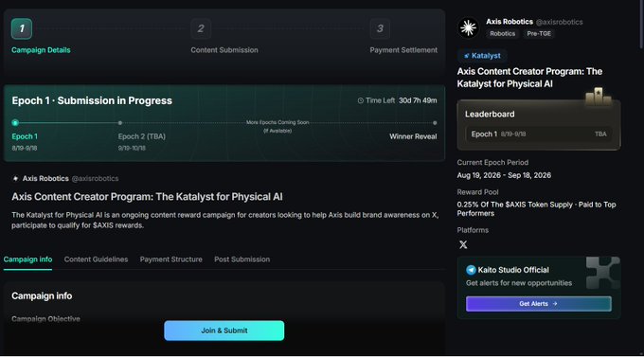Click step 2 Content Submission badge
644x357 pixels.
201,28
